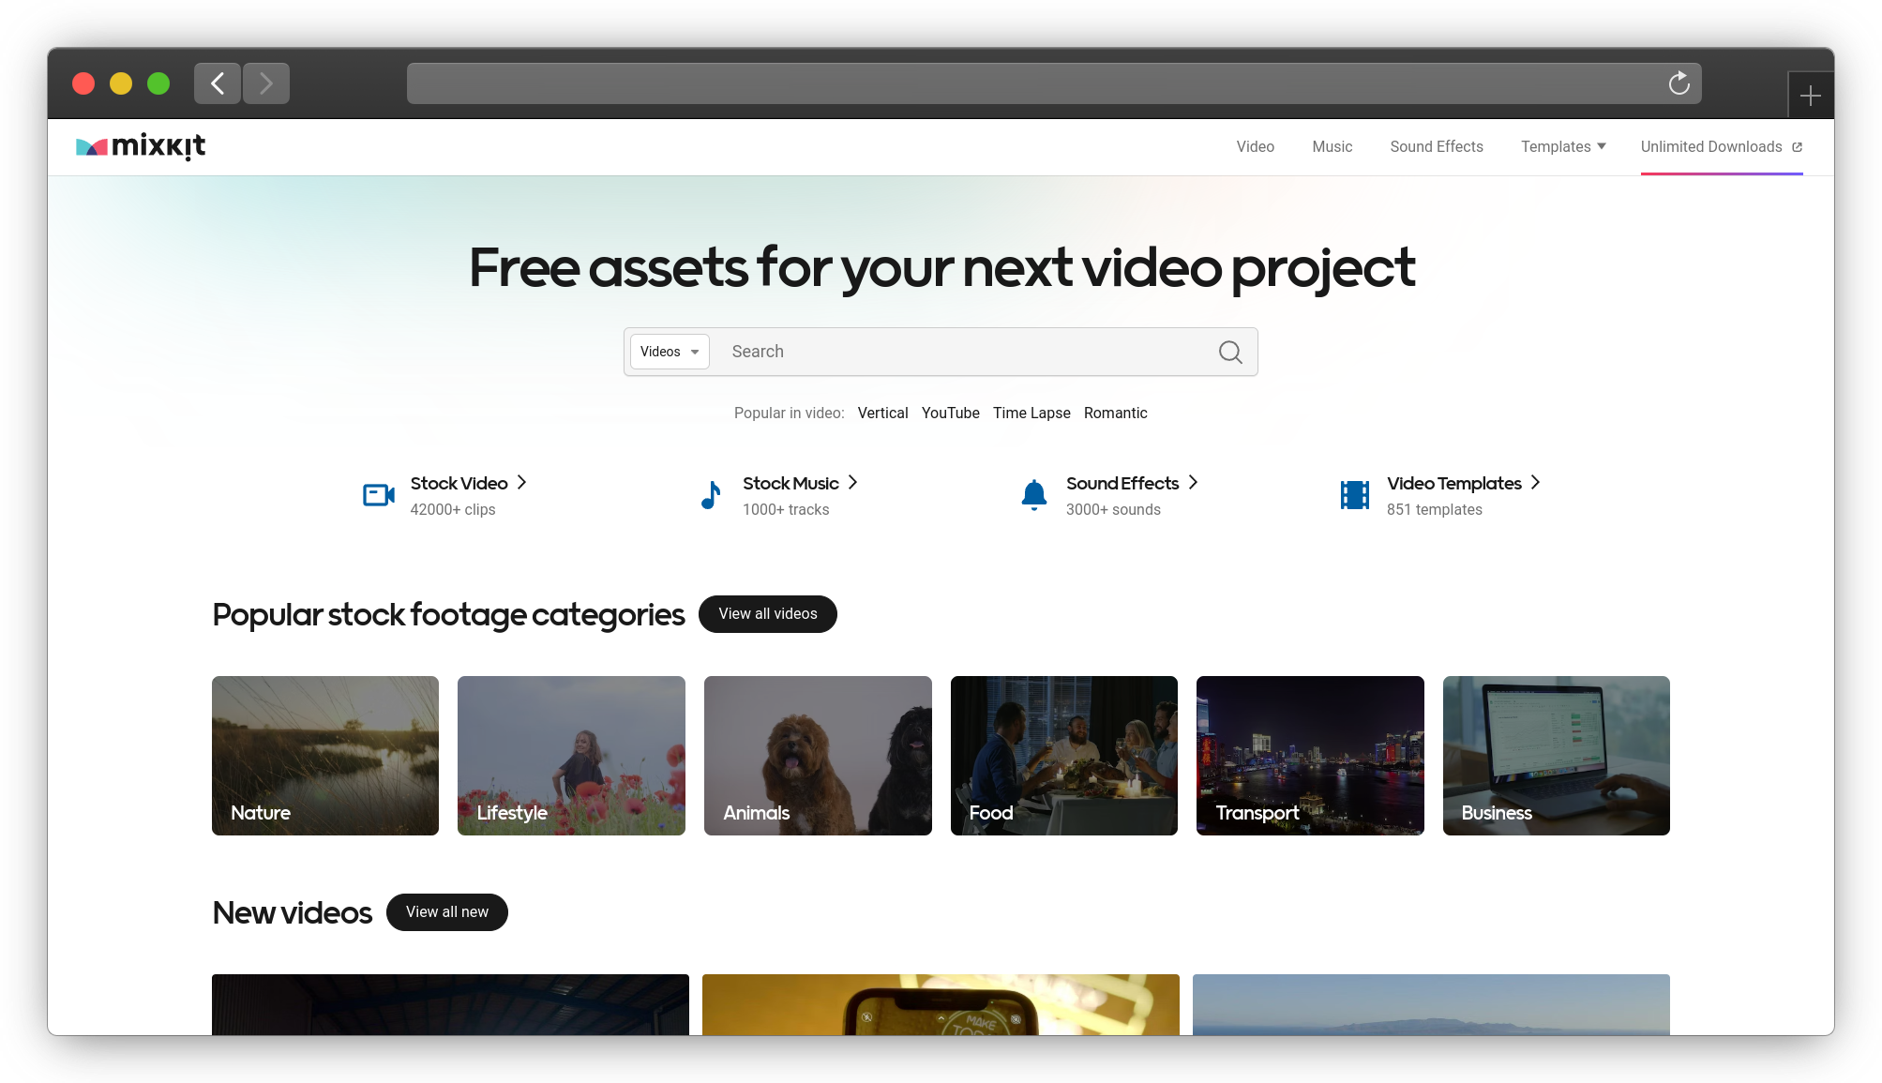Click the magnifying glass search icon
Screen dimensions: 1882x1083
coord(1230,352)
